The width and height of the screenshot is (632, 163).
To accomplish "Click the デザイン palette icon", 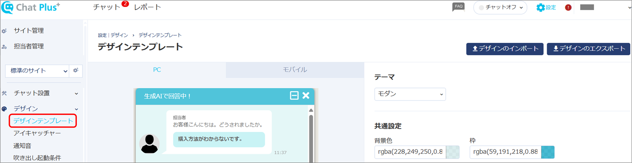I will [4, 109].
